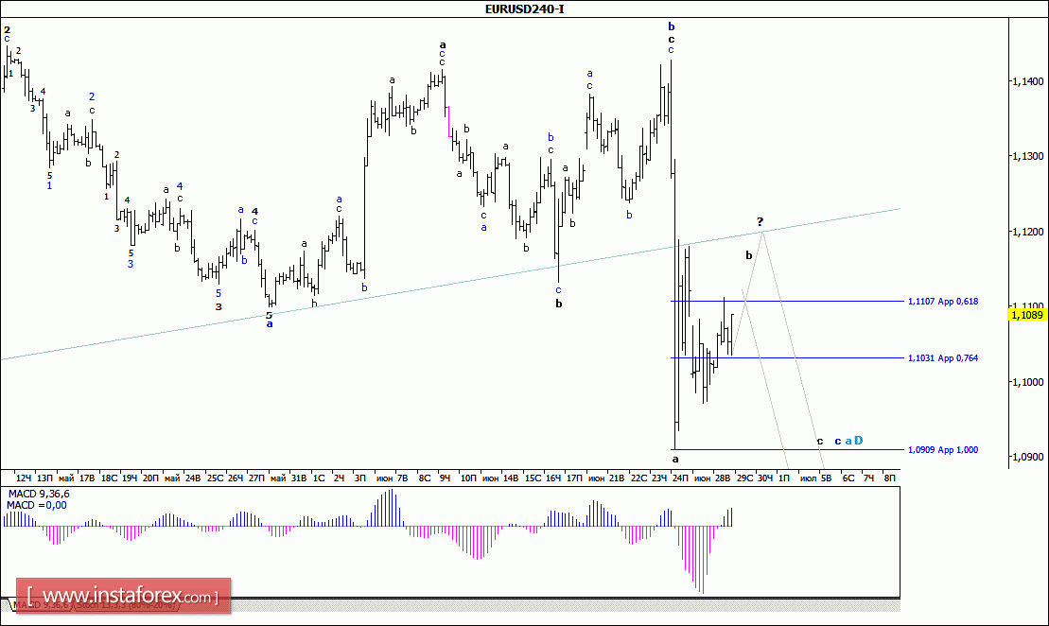The width and height of the screenshot is (1049, 626).
Task: Select the 5В date on time axis
Action: 826,478
